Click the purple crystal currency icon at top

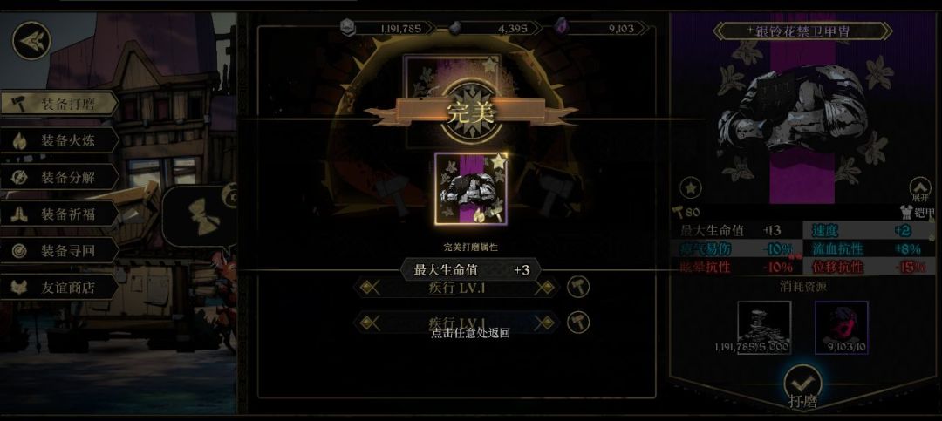point(561,26)
